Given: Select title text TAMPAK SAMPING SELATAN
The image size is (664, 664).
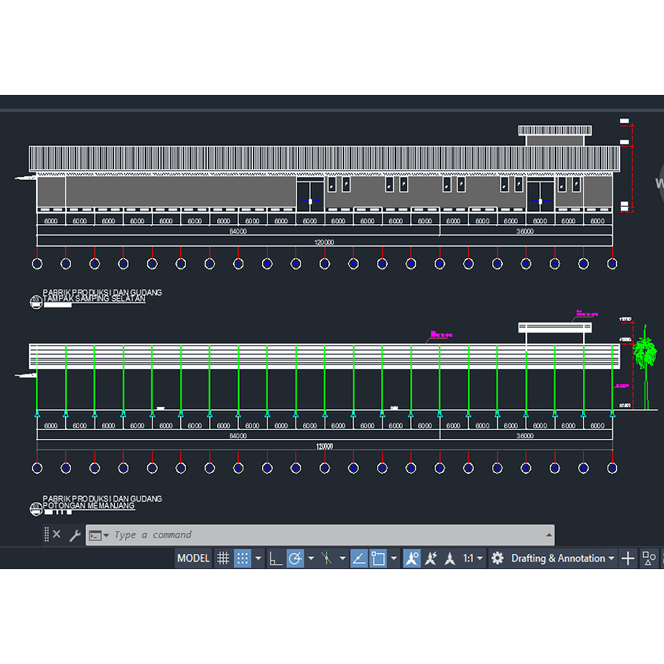Looking at the screenshot, I should tap(94, 298).
